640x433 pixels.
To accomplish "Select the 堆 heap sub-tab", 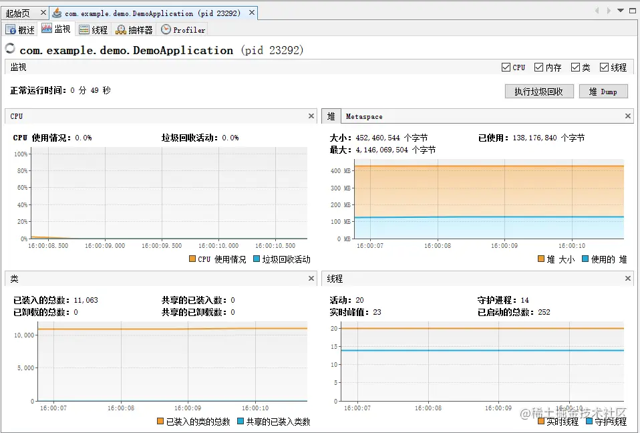I will pos(331,116).
